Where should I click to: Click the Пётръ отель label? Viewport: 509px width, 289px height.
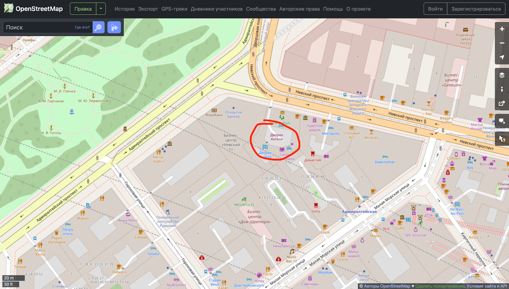click(x=68, y=231)
